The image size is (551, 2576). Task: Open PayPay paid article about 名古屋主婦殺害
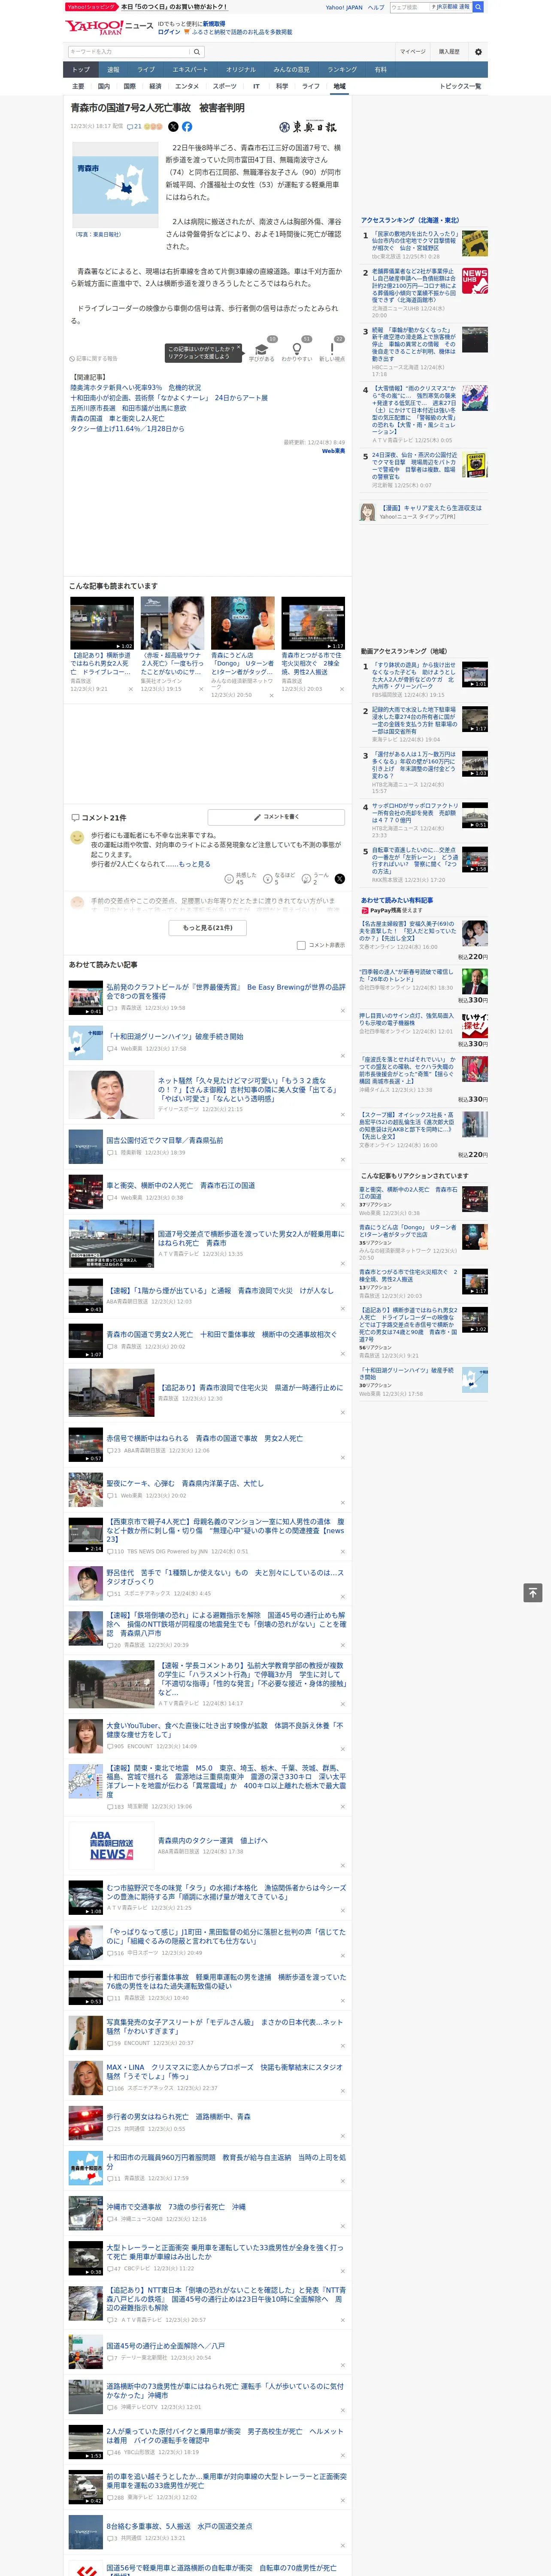407,931
